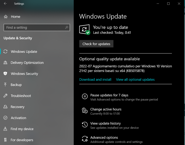Close the Settings window
This screenshot has height=145, width=185.
pos(179,4)
